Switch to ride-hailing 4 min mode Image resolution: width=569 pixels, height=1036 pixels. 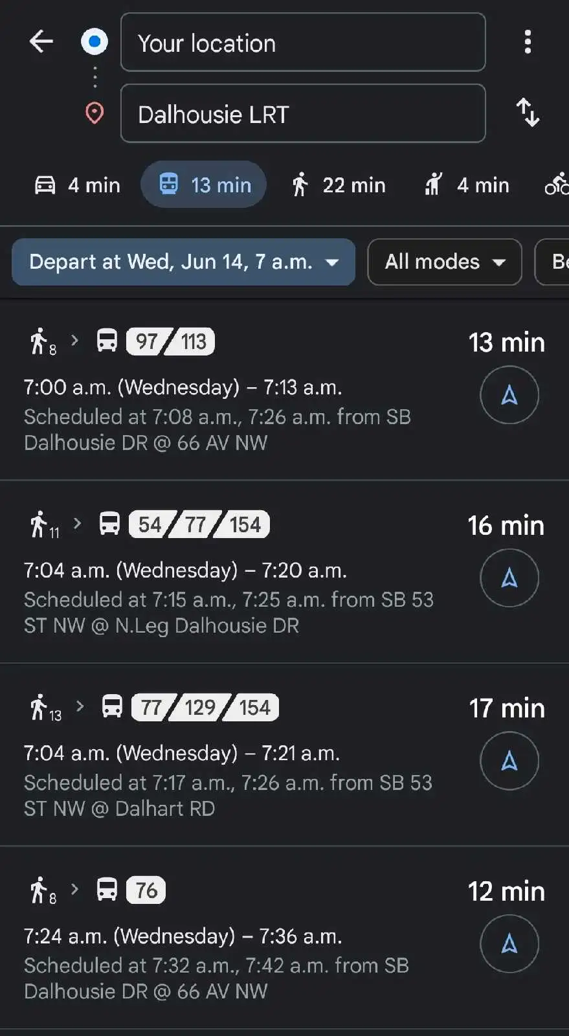(x=466, y=185)
